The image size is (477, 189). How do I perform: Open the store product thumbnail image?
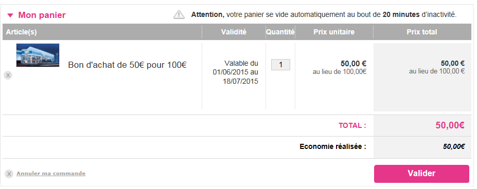point(38,55)
